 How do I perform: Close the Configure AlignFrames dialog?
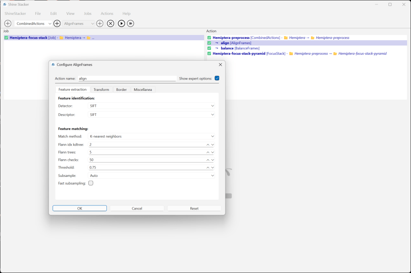(220, 64)
